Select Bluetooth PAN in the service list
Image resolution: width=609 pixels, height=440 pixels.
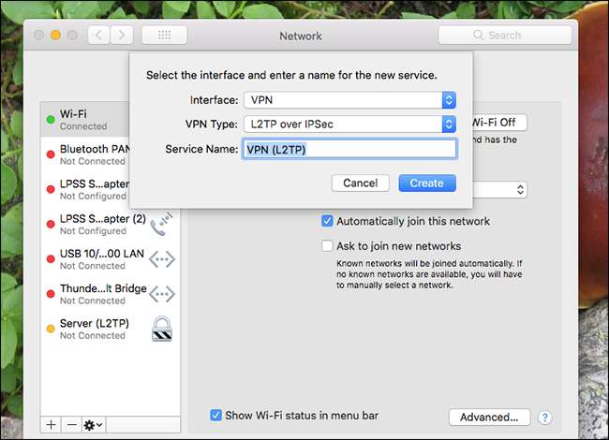[x=85, y=154]
